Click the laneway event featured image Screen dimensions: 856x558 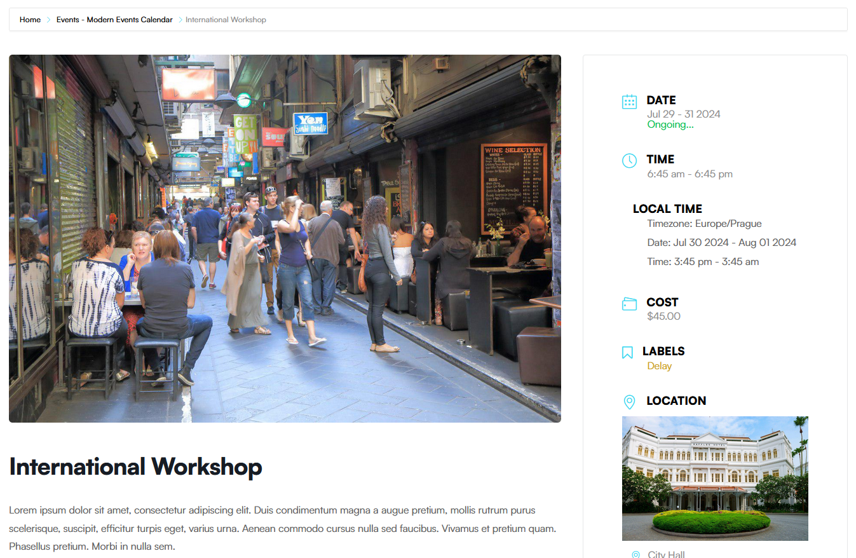coord(285,238)
